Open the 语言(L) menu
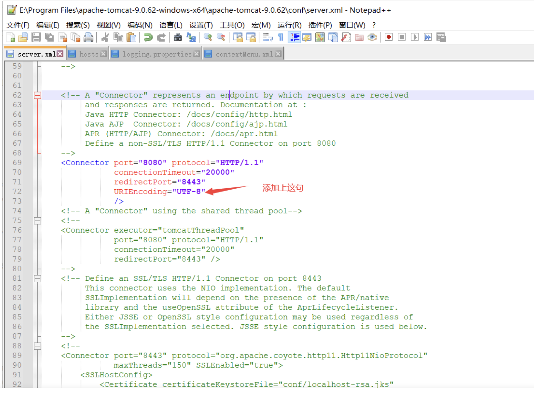The height and width of the screenshot is (394, 534). click(x=171, y=25)
